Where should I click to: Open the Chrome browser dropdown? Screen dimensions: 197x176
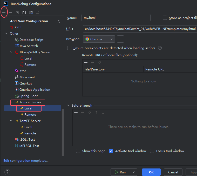(x=99, y=39)
